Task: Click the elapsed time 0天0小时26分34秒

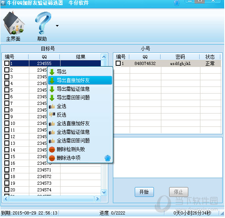Action: [192, 213]
